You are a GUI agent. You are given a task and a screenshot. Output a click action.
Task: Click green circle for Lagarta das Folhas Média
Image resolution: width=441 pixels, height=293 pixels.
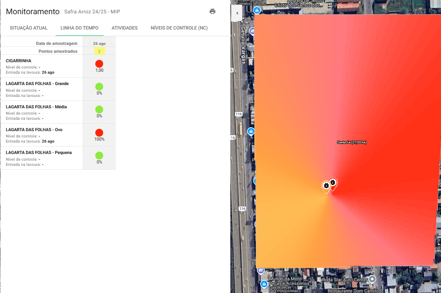pyautogui.click(x=99, y=109)
